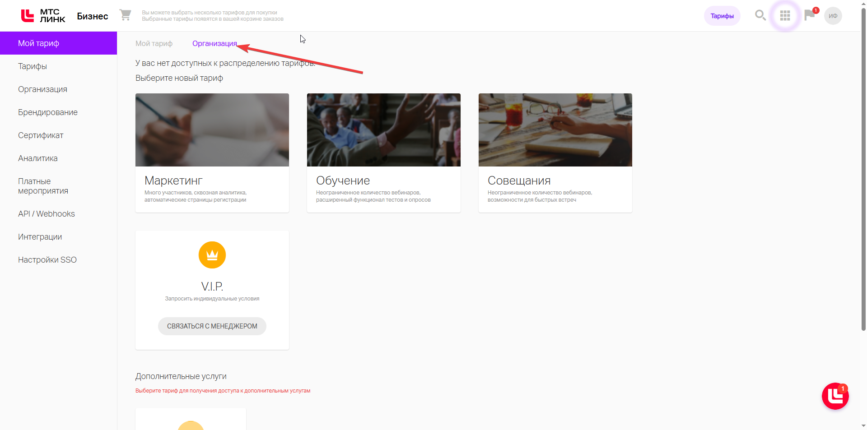Open Тарифы in sidebar
This screenshot has width=867, height=430.
(59, 66)
